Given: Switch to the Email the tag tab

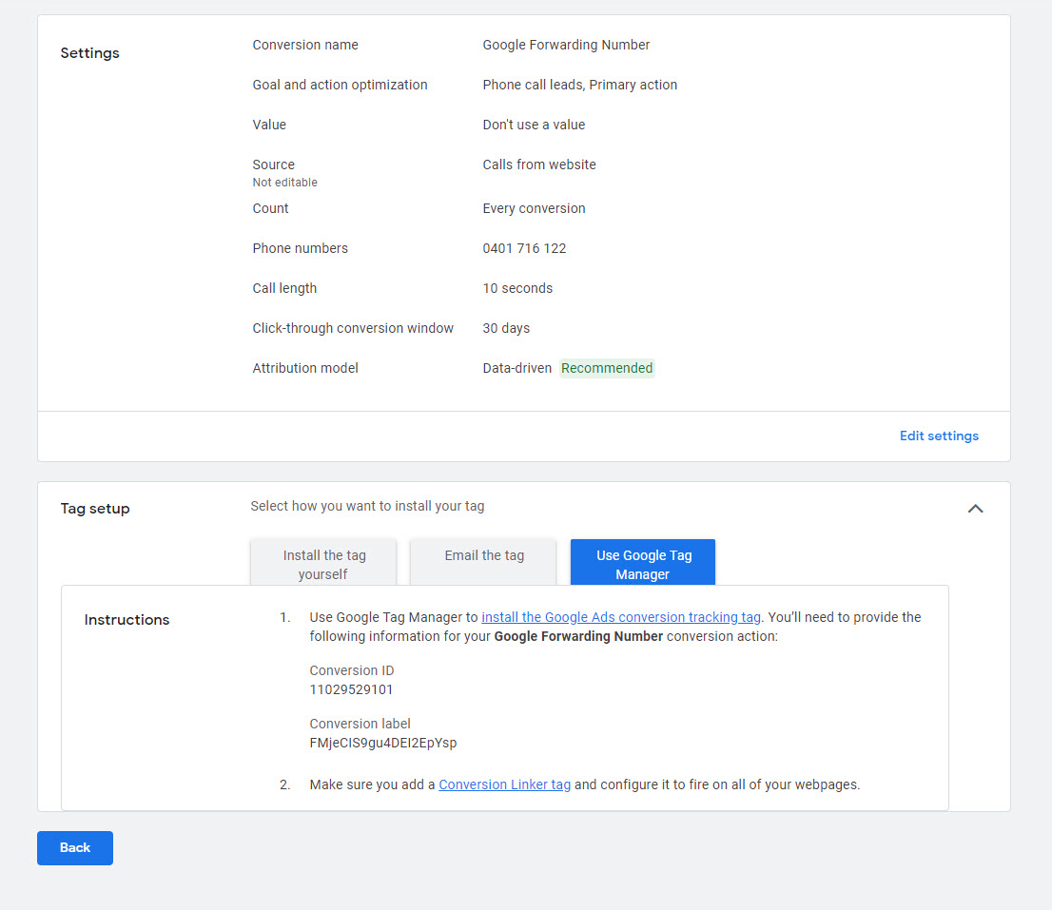Looking at the screenshot, I should [484, 556].
